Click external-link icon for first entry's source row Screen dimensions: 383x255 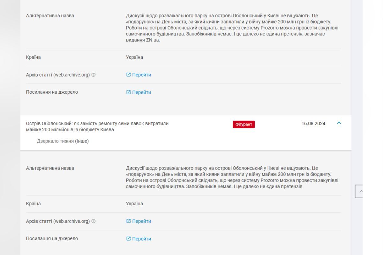pyautogui.click(x=128, y=92)
